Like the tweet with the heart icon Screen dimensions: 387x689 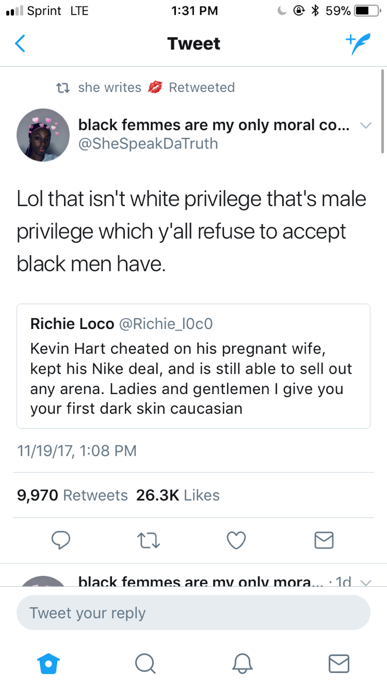click(x=236, y=540)
